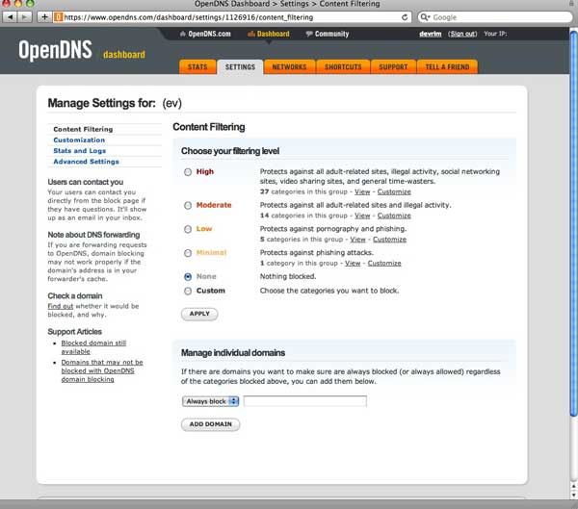Open the devrim account link
Image resolution: width=578 pixels, height=509 pixels.
point(430,34)
